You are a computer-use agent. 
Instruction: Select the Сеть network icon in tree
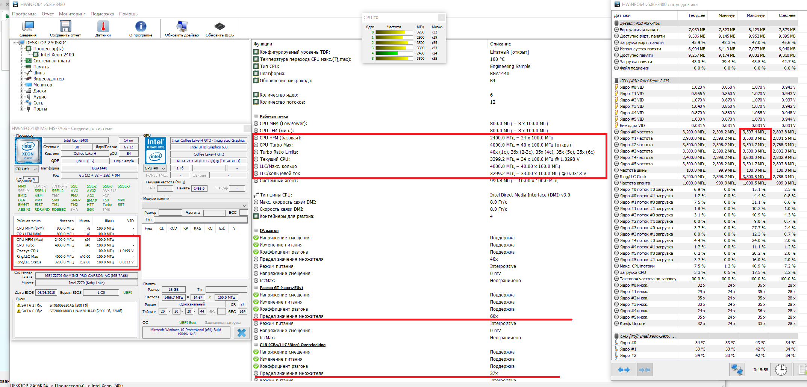[x=29, y=103]
